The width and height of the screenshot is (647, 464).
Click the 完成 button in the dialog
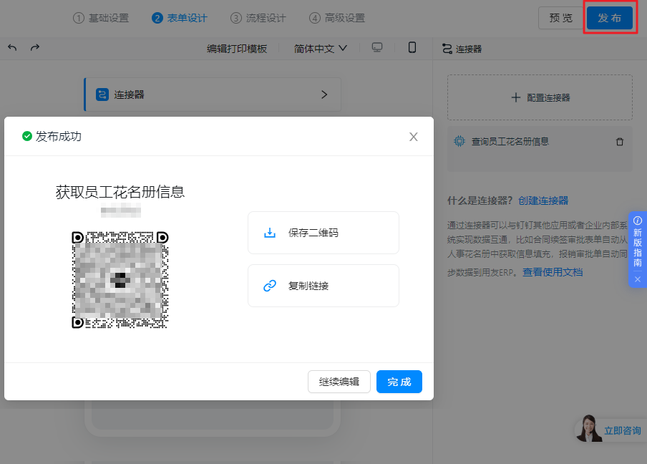(399, 382)
